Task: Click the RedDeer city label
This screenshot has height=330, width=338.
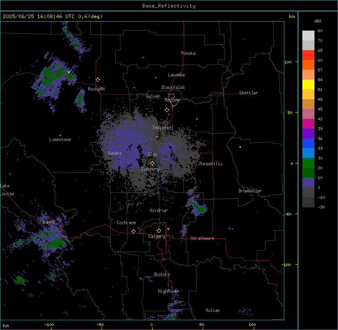Action: (173, 100)
